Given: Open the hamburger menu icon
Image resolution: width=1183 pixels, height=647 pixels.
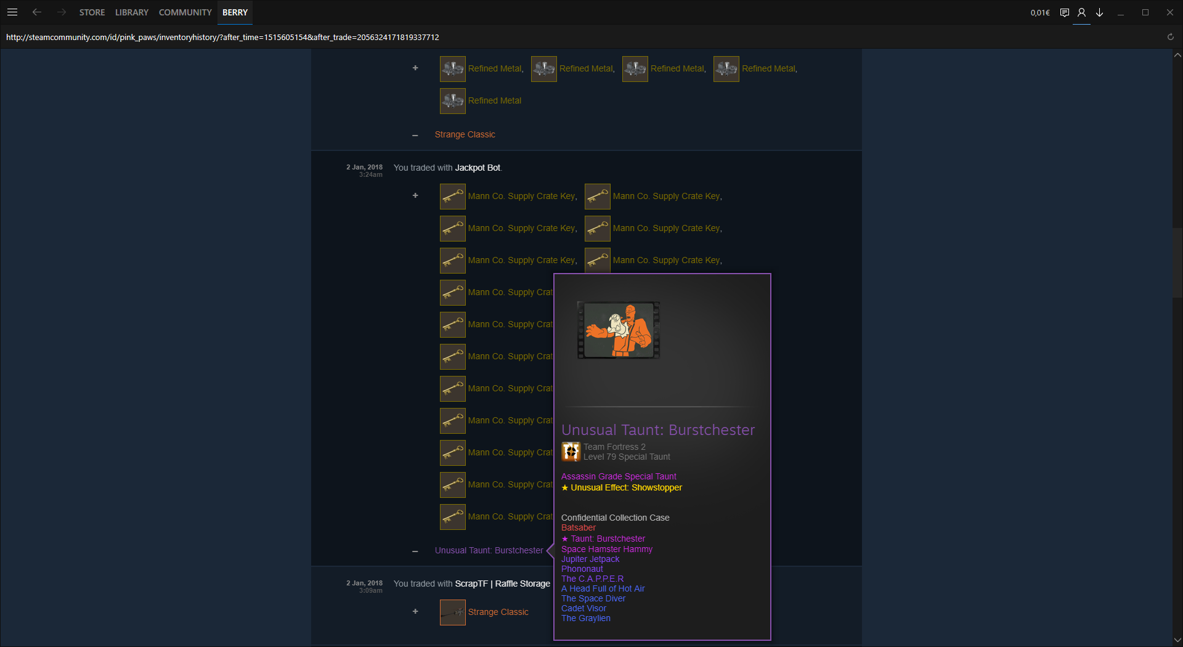Looking at the screenshot, I should tap(12, 12).
